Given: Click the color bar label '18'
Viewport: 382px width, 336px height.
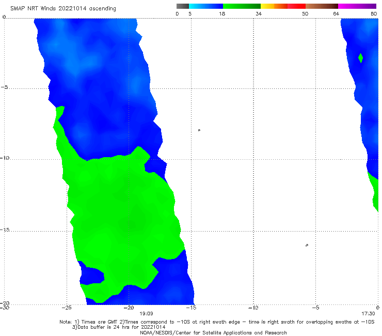Looking at the screenshot, I should coord(222,13).
